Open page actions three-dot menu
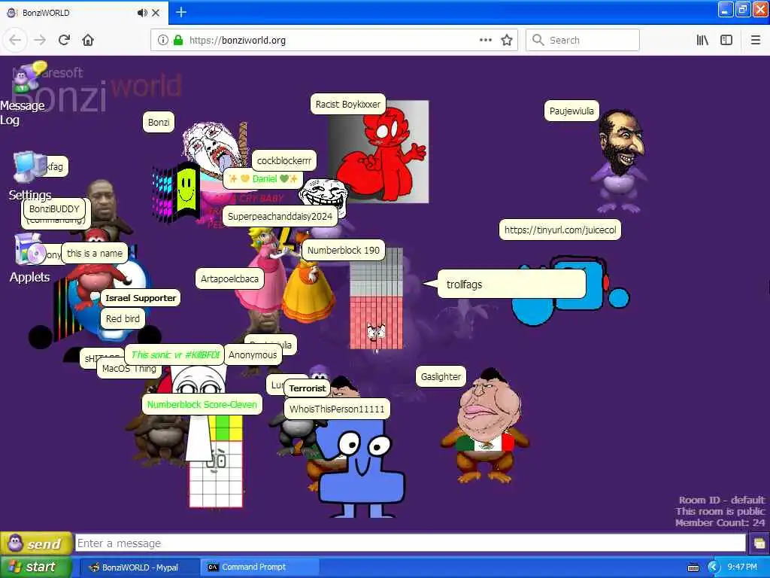The height and width of the screenshot is (578, 770). click(x=485, y=40)
